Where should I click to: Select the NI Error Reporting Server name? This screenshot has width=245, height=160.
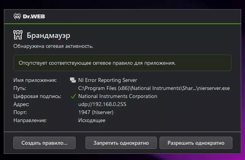(108, 80)
